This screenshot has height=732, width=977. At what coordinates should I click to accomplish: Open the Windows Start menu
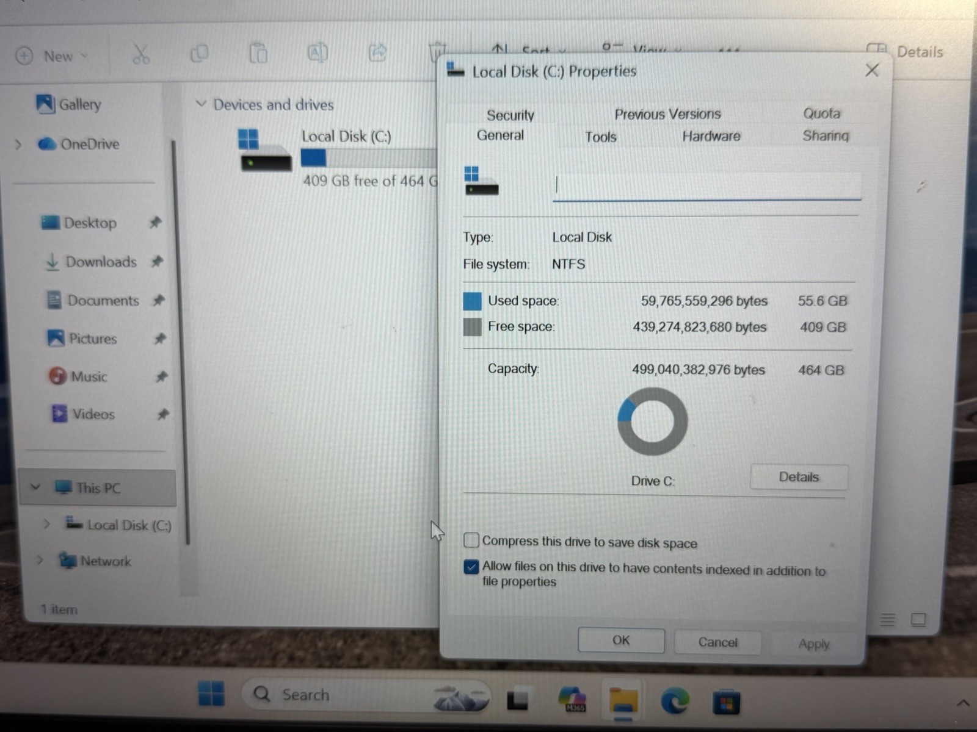tap(211, 694)
